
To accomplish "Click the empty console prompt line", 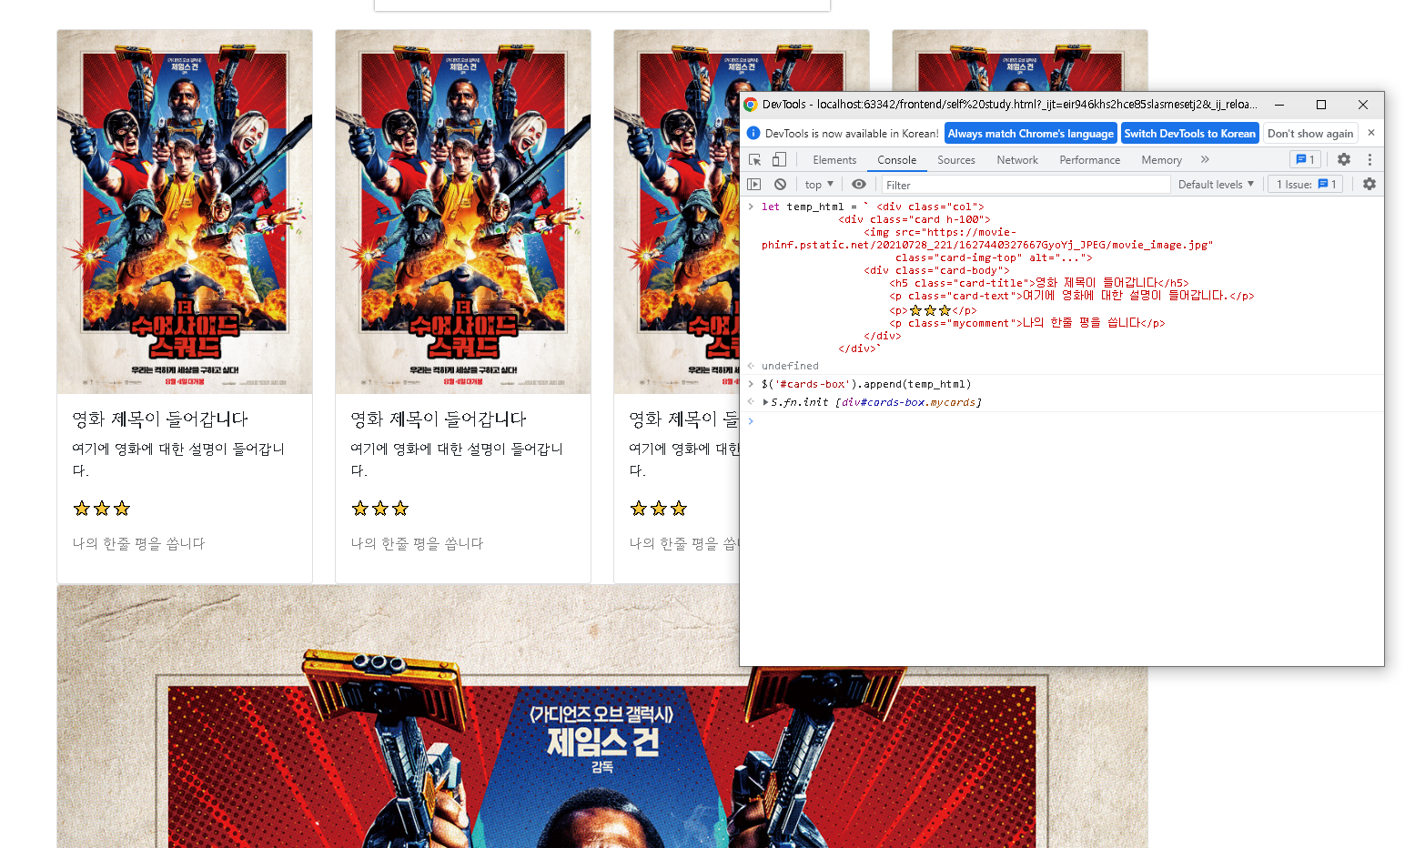I will [x=1062, y=421].
